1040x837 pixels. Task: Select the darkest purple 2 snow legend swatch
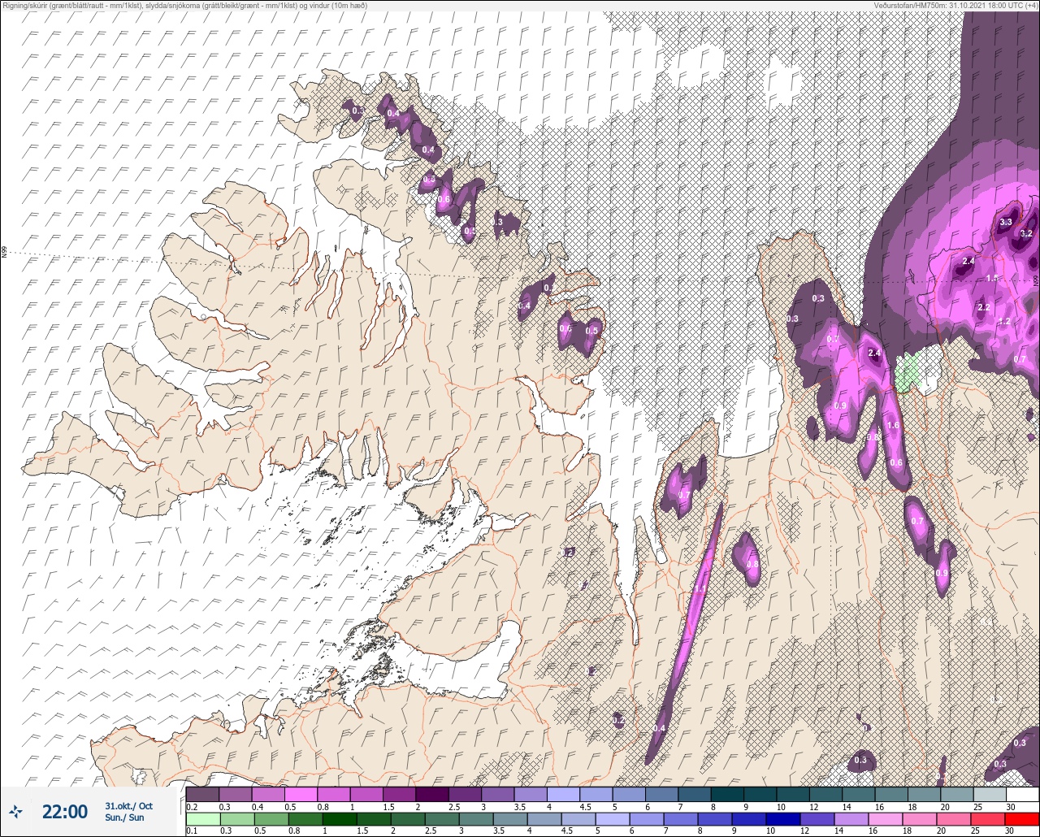432,794
